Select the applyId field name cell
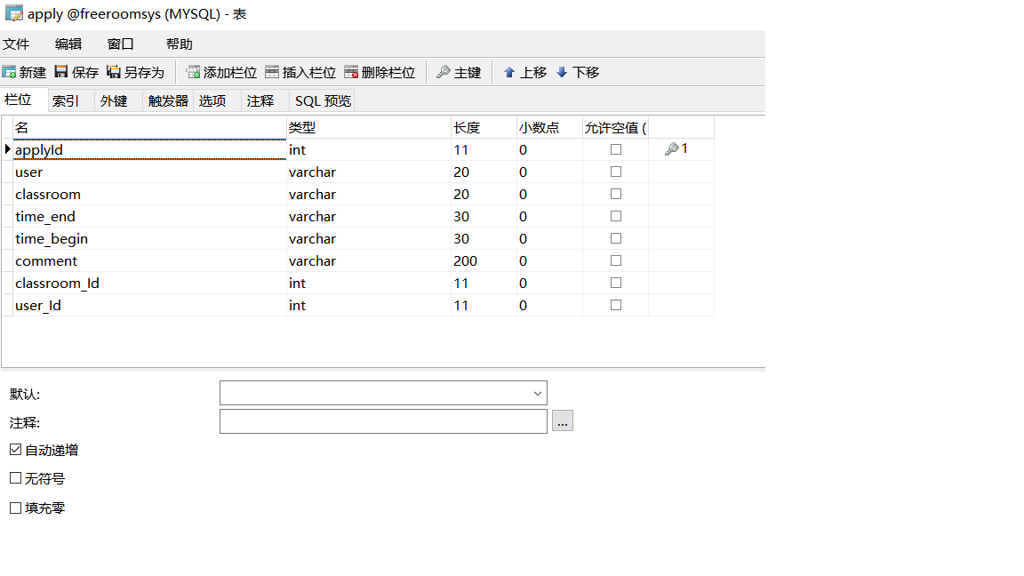The width and height of the screenshot is (1024, 576). tap(149, 149)
